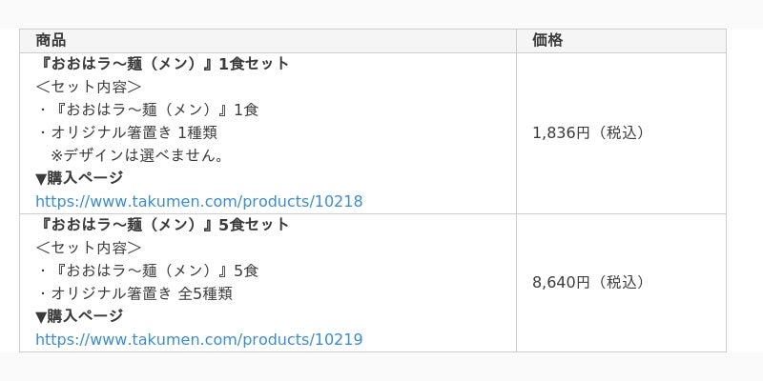Image resolution: width=763 pixels, height=381 pixels.
Task: Click the ※デザインは選べません note
Action: [137, 155]
